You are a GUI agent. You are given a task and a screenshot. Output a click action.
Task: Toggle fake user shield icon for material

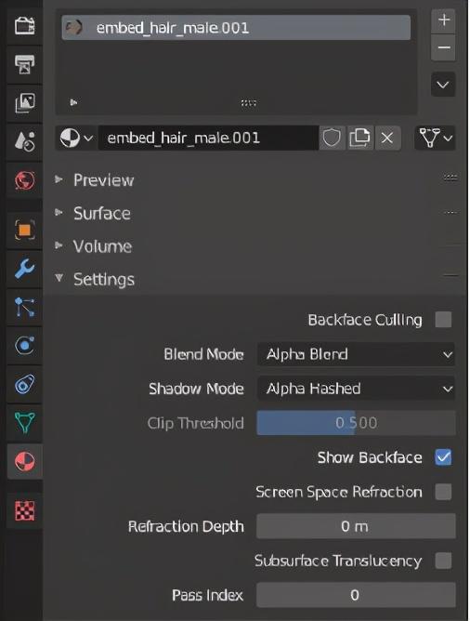tap(332, 138)
